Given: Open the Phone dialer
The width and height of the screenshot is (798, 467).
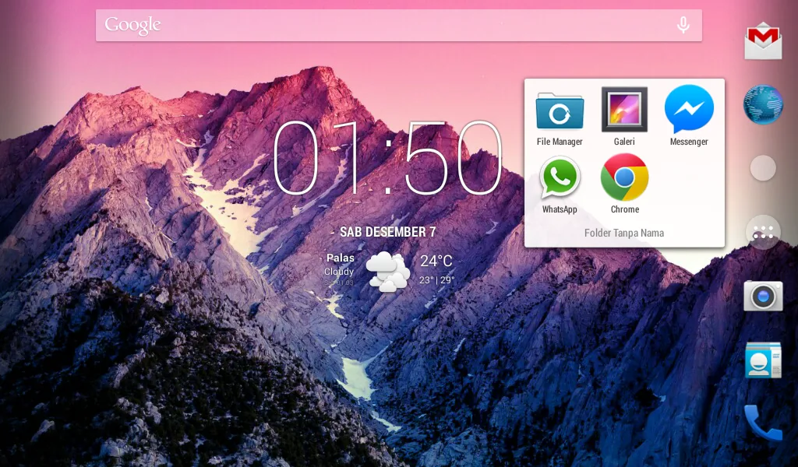Looking at the screenshot, I should 763,423.
